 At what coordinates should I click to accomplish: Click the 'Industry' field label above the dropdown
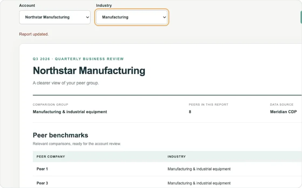[104, 6]
